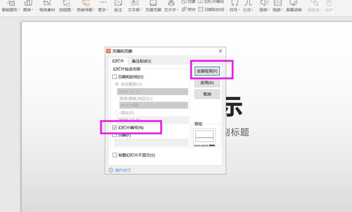The height and width of the screenshot is (212, 352).
Task: Enable the 页脚(F) checkbox
Action: tap(114, 135)
